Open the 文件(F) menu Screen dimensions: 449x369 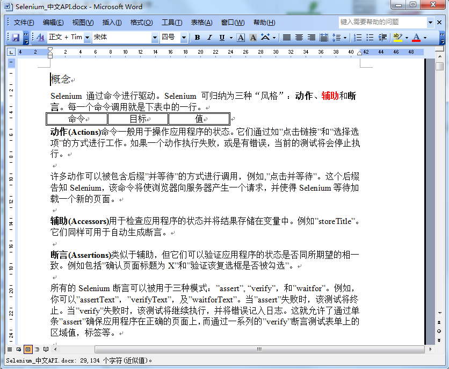point(24,23)
